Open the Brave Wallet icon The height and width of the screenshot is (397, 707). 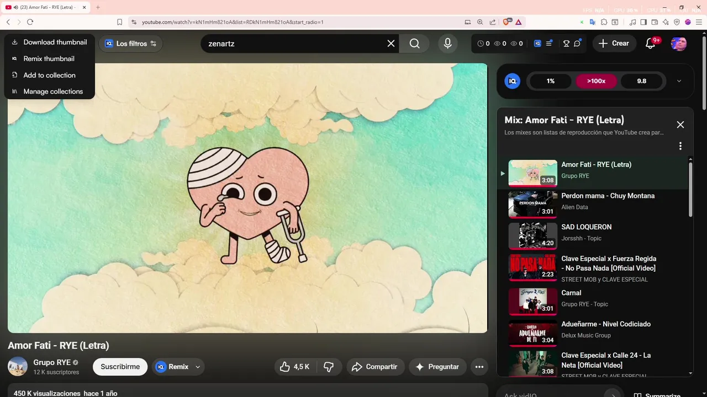point(655,22)
